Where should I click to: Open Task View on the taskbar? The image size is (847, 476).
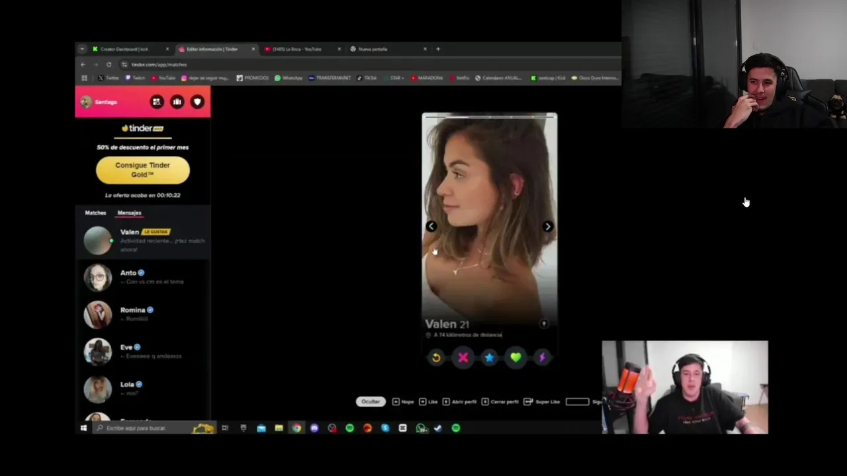(x=225, y=428)
